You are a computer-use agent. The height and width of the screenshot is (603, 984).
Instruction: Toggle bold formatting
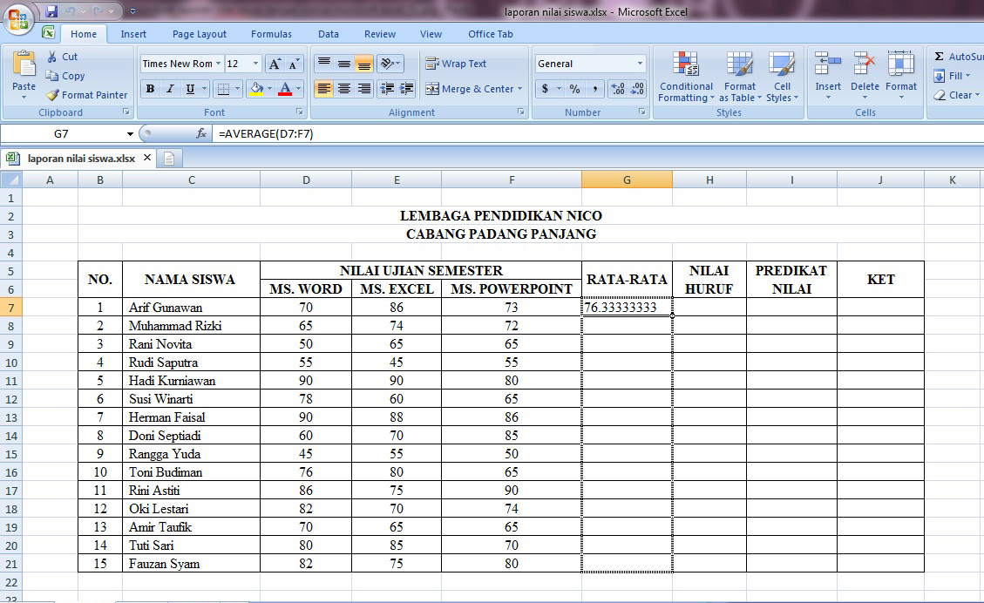pos(150,89)
